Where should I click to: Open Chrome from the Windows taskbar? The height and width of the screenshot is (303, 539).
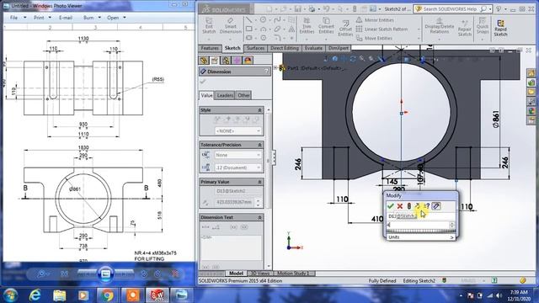(107, 295)
